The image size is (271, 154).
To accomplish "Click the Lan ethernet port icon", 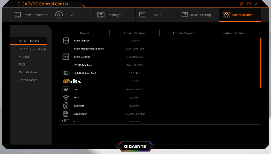I will point(66,89).
